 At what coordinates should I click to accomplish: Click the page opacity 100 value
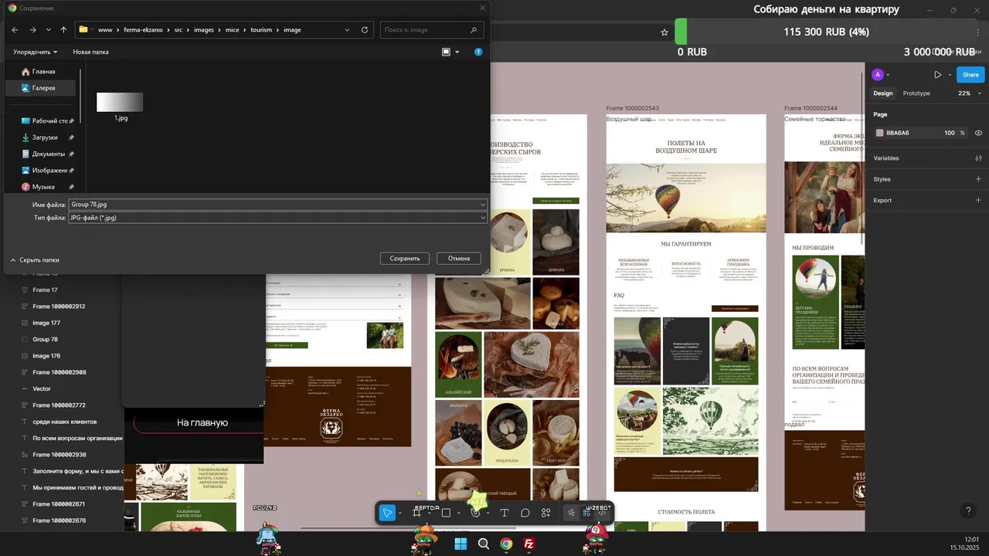[950, 133]
